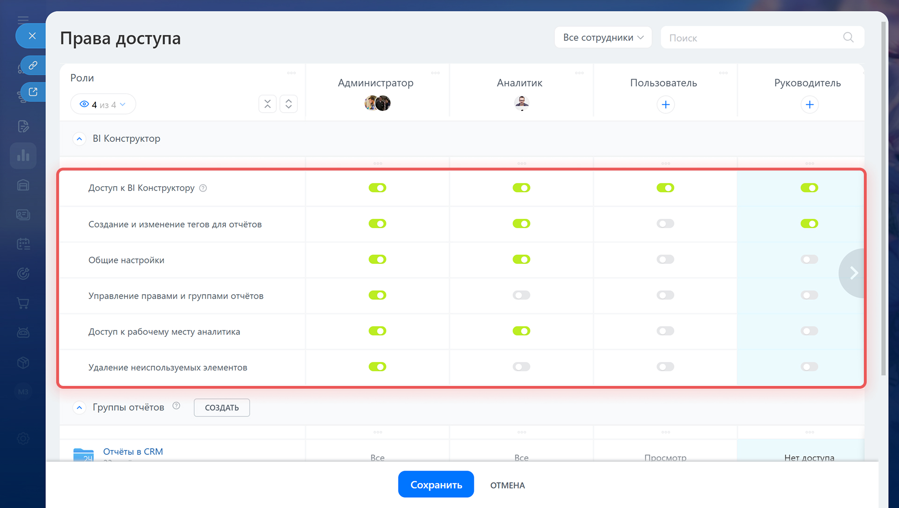899x508 pixels.
Task: Open the Администратор column options menu
Action: pyautogui.click(x=435, y=73)
